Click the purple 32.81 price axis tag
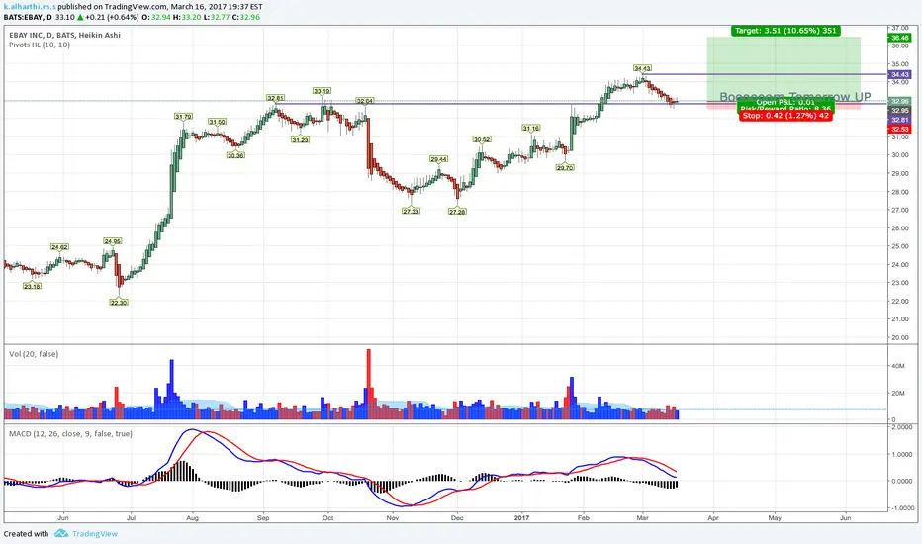This screenshot has width=922, height=544. (899, 120)
